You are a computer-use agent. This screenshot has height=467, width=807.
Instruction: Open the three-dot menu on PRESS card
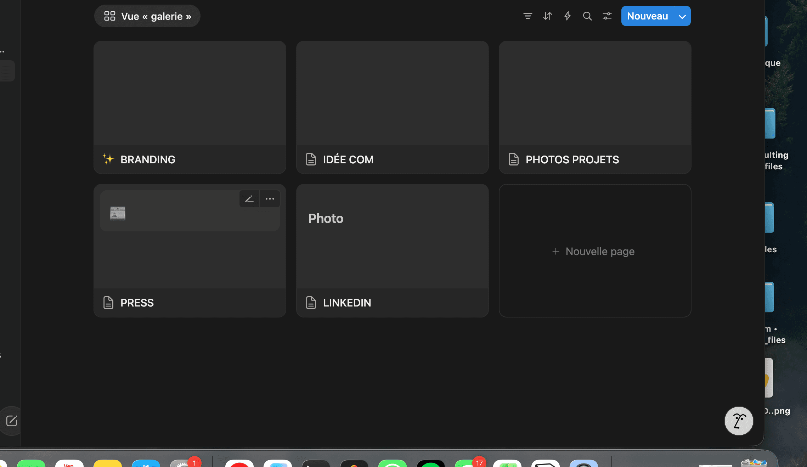tap(270, 199)
